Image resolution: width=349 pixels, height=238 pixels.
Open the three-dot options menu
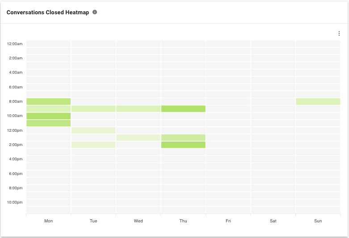[x=339, y=33]
